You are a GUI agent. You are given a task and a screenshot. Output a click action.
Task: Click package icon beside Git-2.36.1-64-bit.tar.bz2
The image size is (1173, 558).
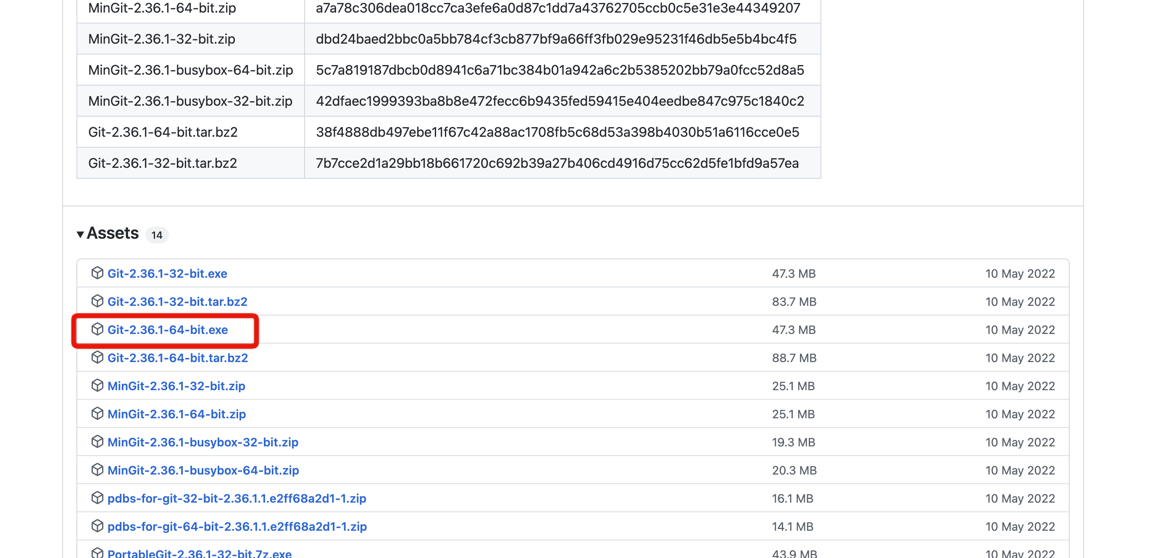click(x=97, y=357)
